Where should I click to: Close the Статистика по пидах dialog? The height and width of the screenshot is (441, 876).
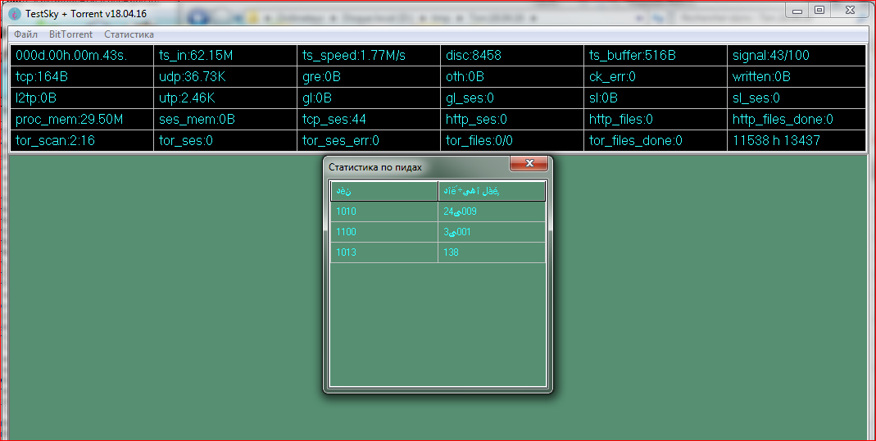coord(529,164)
